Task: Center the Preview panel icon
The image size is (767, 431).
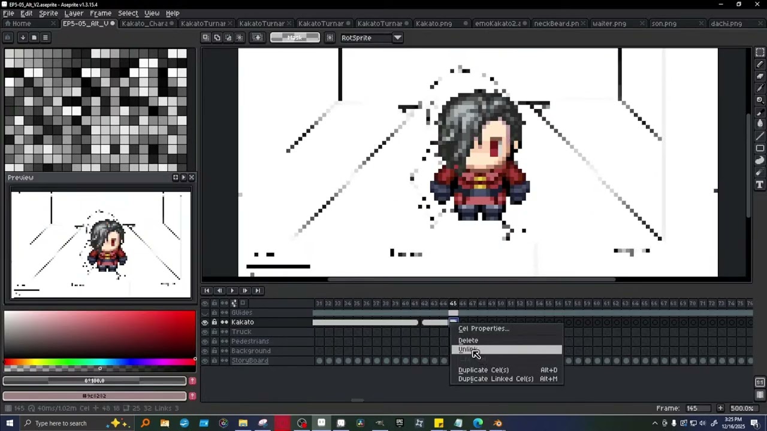Action: click(x=176, y=178)
